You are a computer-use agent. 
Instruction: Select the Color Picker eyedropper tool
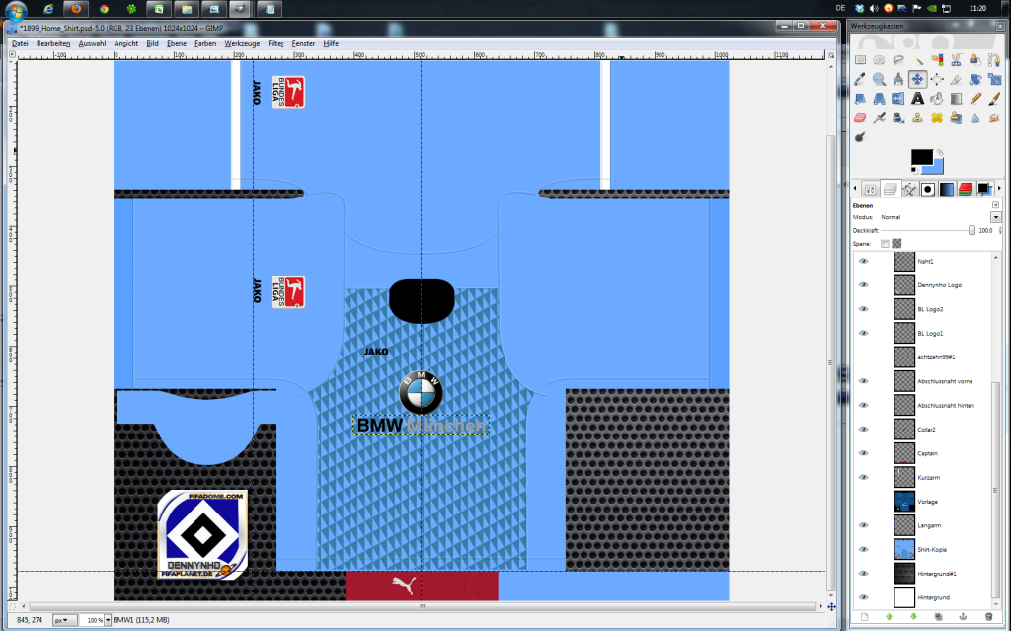(860, 79)
